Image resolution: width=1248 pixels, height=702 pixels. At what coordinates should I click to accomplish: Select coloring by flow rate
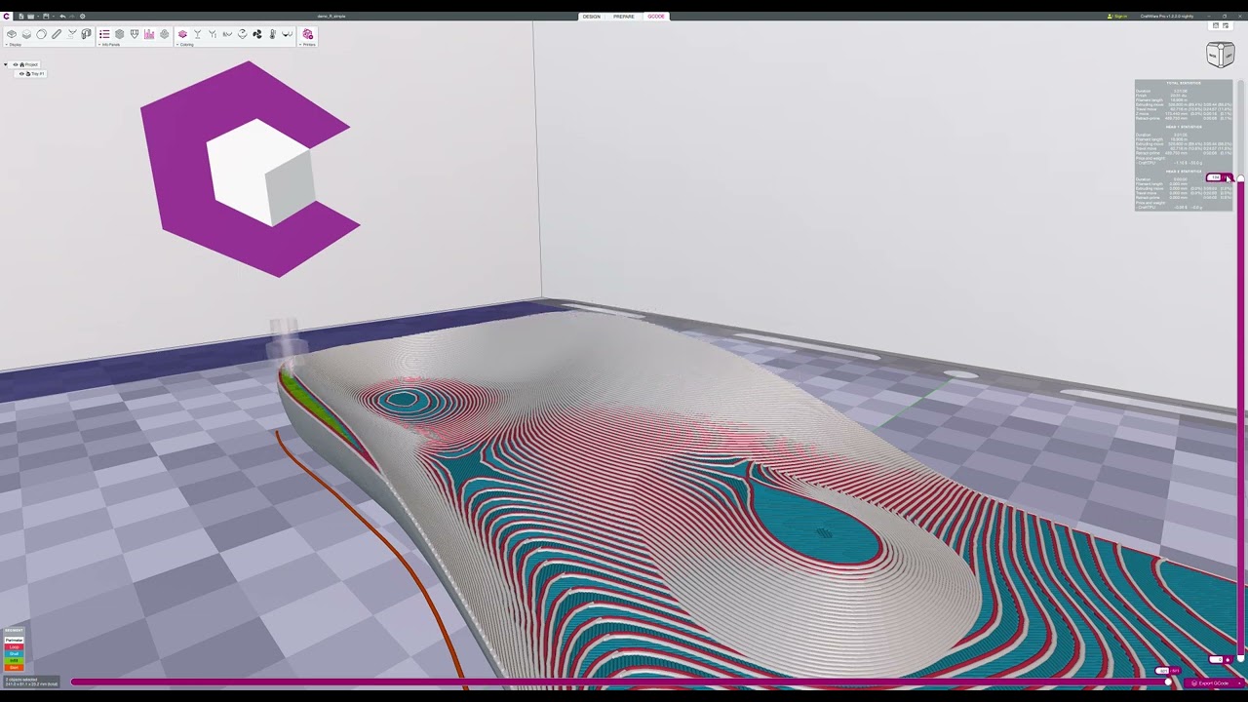[227, 34]
